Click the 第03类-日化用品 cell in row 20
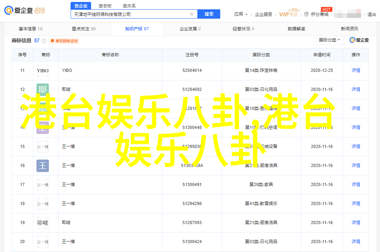Viewport: 380px width, 252px height. click(261, 242)
